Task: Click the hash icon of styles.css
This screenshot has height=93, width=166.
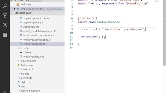Action: 19,82
